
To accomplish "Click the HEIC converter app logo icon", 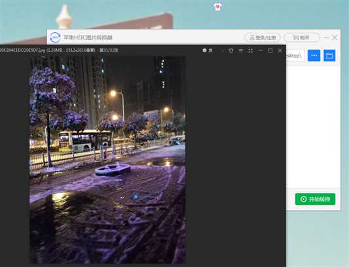I will tap(55, 37).
